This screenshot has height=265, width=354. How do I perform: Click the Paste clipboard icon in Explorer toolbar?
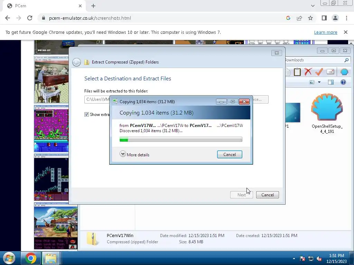pyautogui.click(x=297, y=72)
